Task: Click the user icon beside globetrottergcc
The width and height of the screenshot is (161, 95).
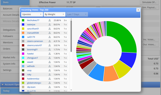Action: [50, 83]
